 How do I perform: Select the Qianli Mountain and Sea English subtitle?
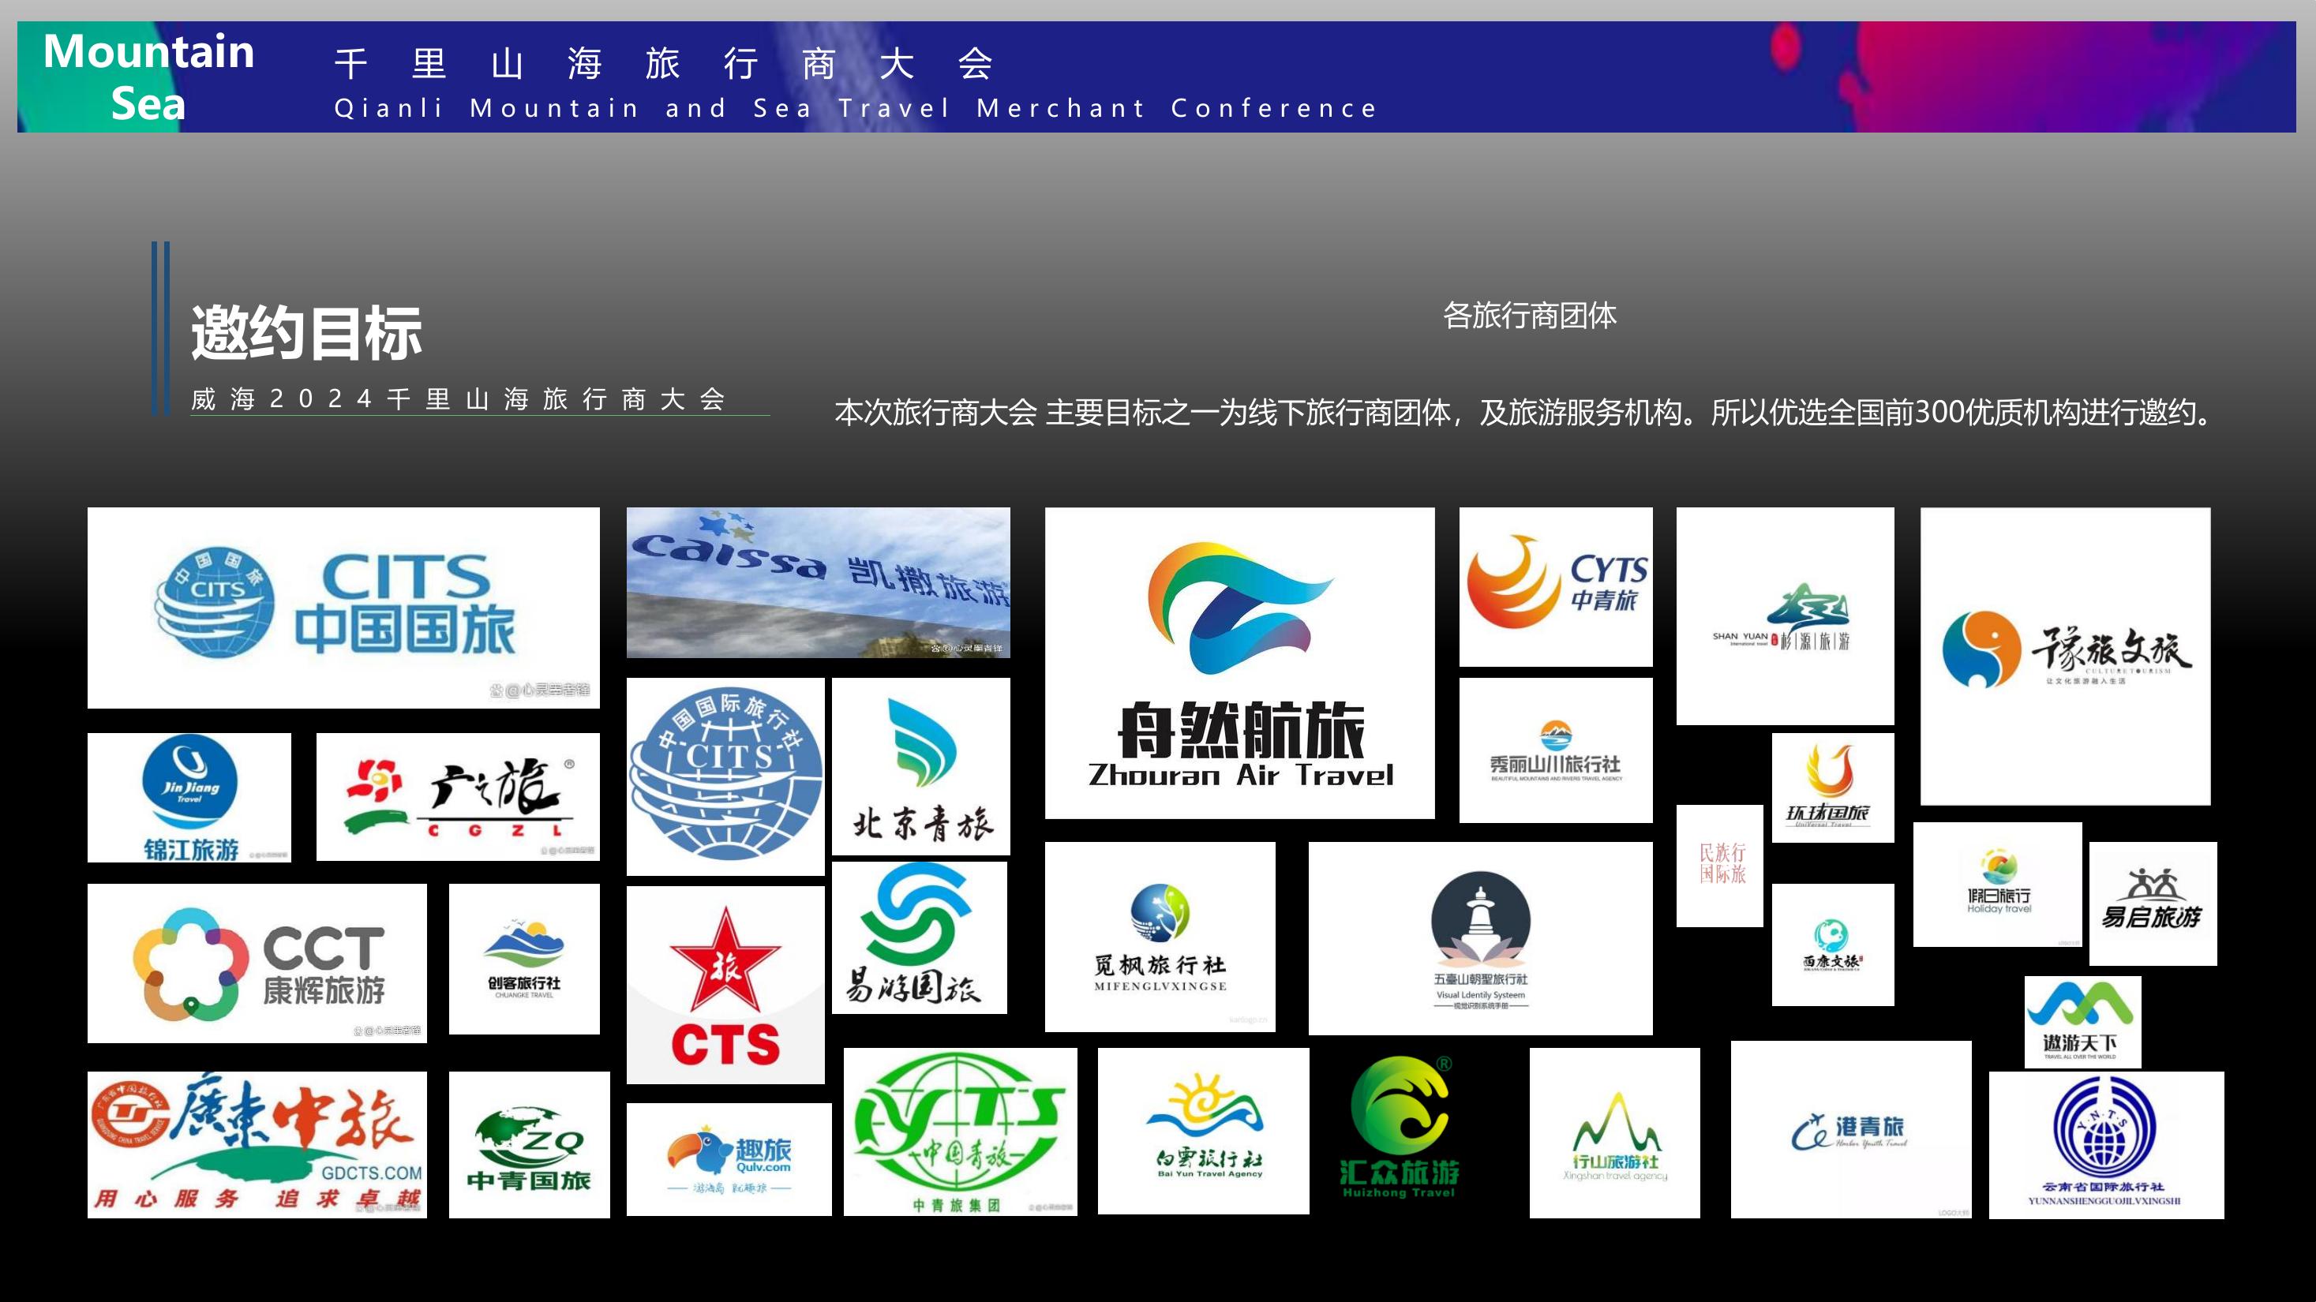pyautogui.click(x=856, y=109)
